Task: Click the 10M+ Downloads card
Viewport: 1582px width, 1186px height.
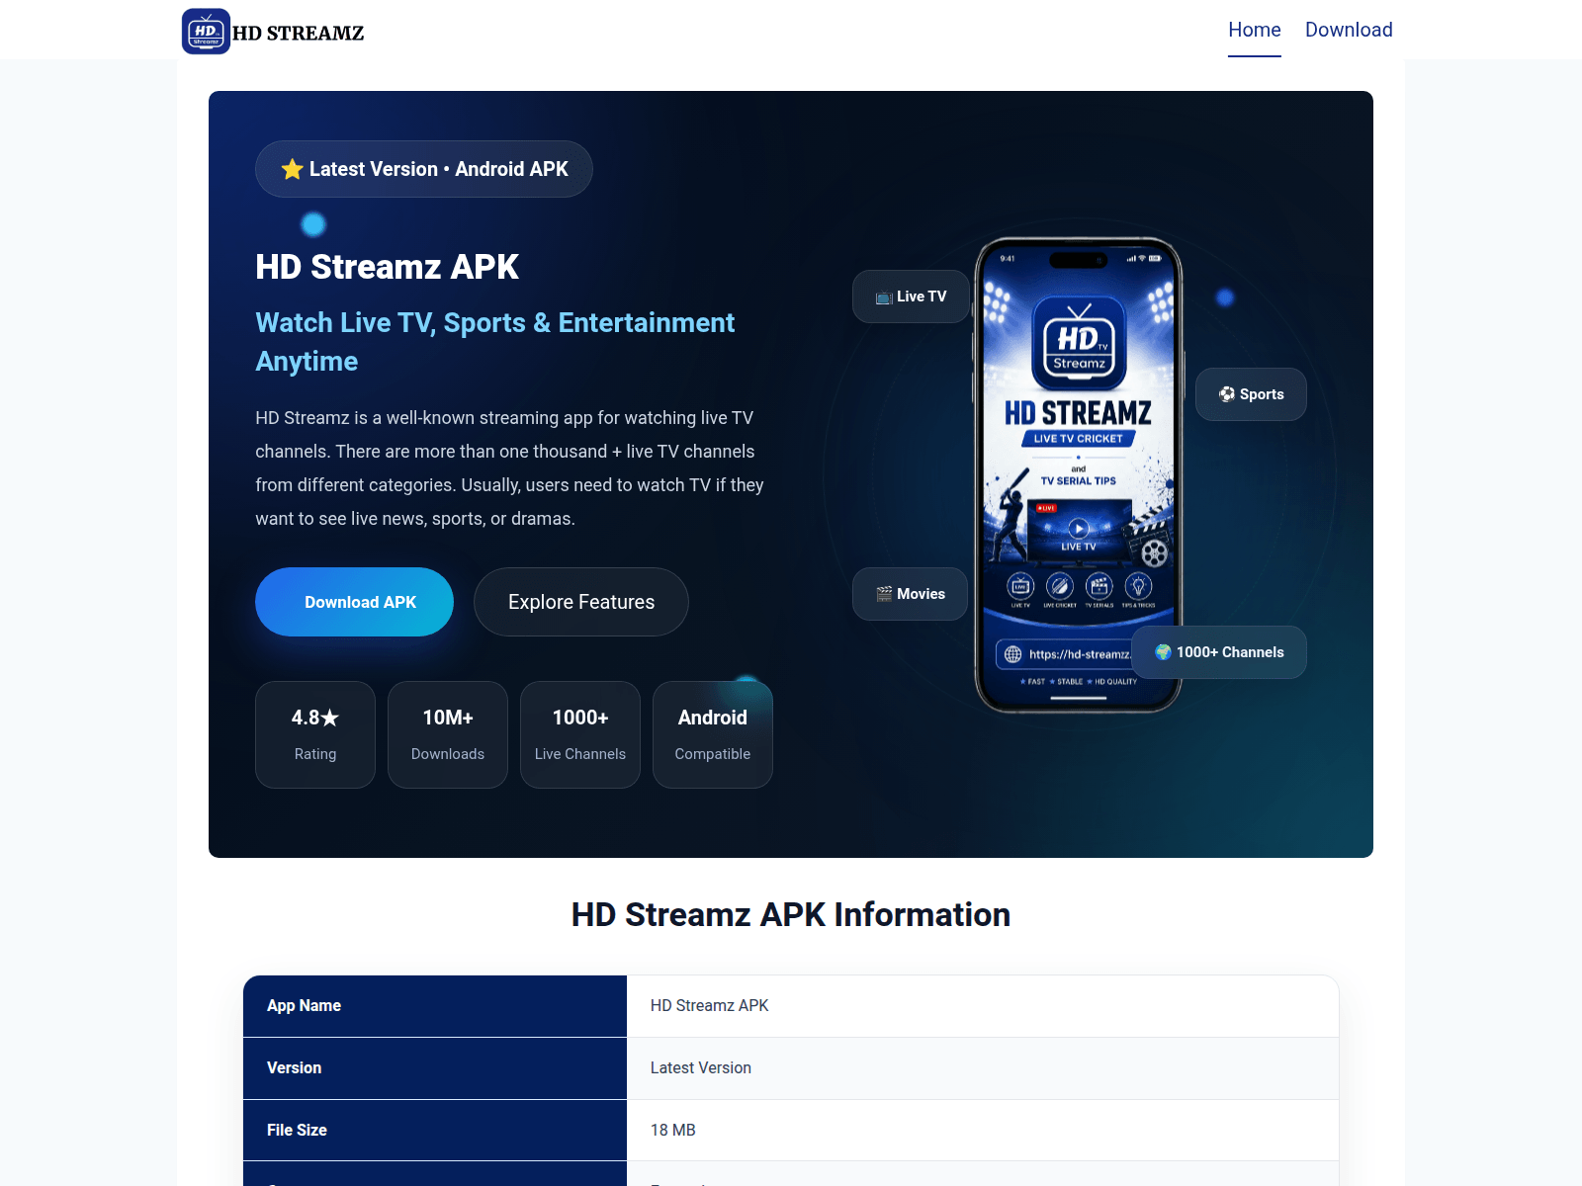Action: pyautogui.click(x=448, y=734)
